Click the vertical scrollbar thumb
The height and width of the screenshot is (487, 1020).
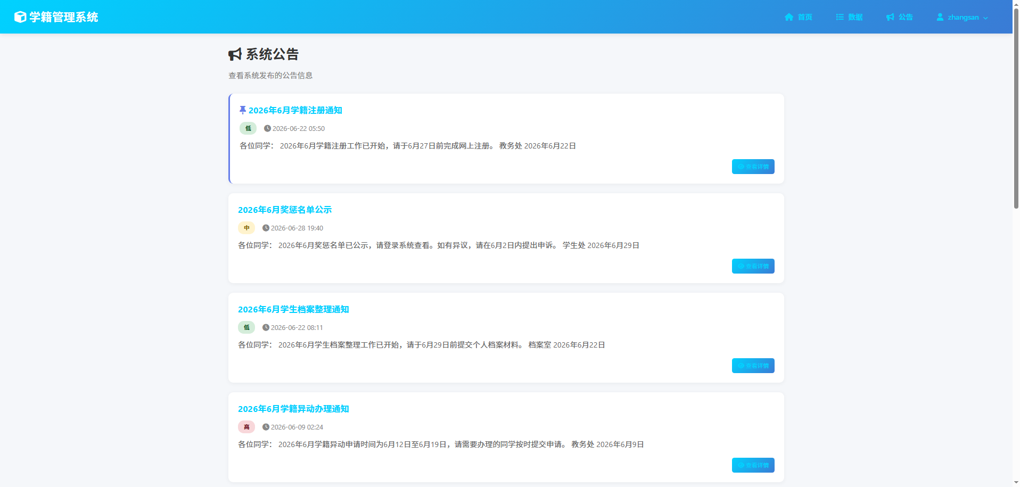point(1016,108)
